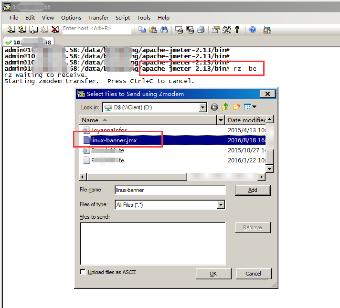Click the horizontal scroll left arrow
This screenshot has height=308, width=340.
coord(83,177)
